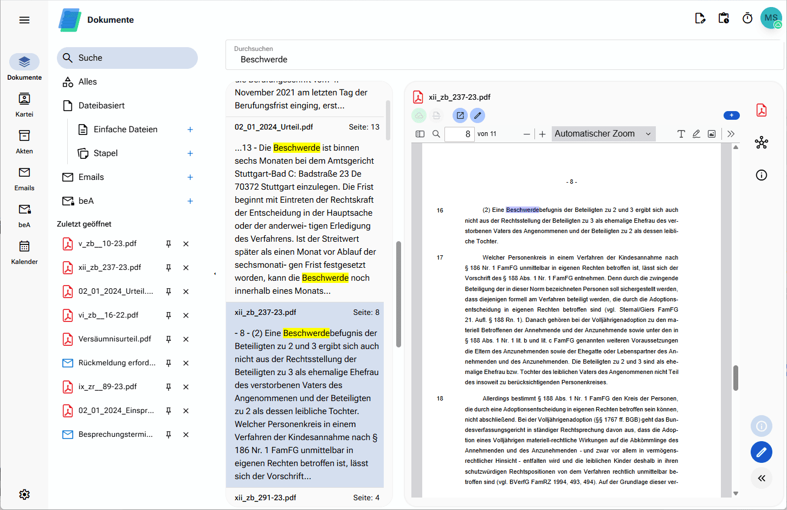Select the text annotation tool in PDF toolbar

pos(681,134)
